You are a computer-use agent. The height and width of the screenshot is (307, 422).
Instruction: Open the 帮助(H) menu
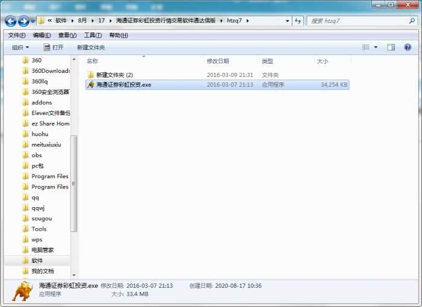click(118, 36)
